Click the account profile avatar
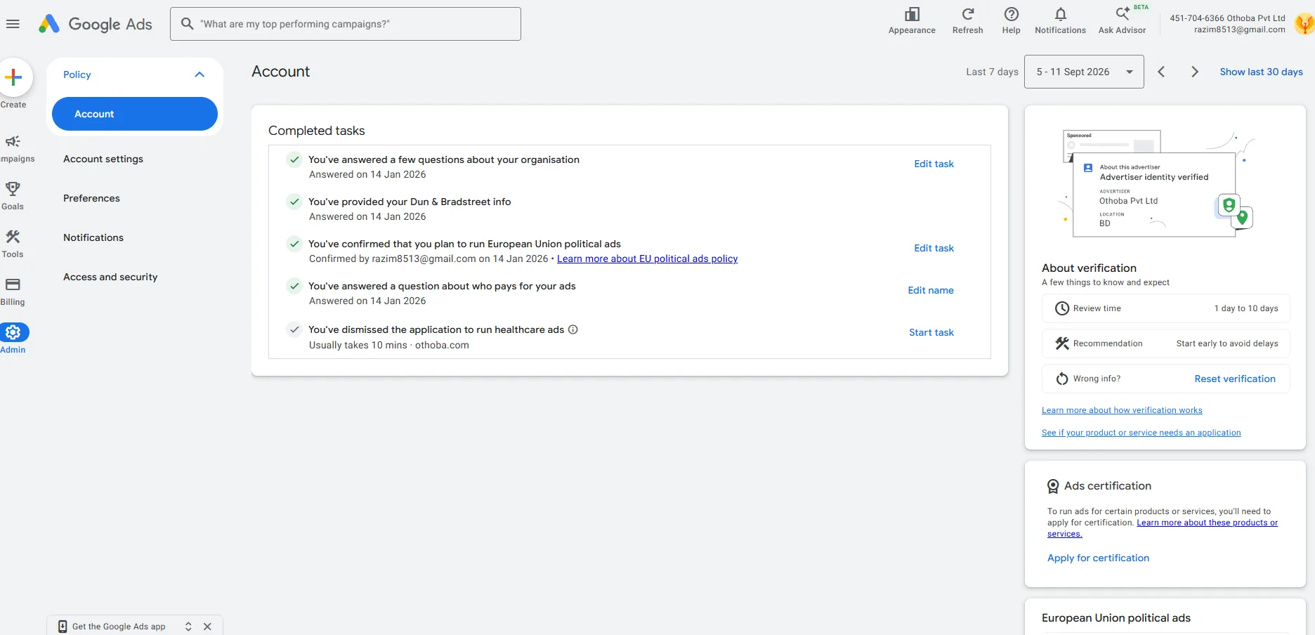Viewport: 1315px width, 635px height. pyautogui.click(x=1304, y=24)
